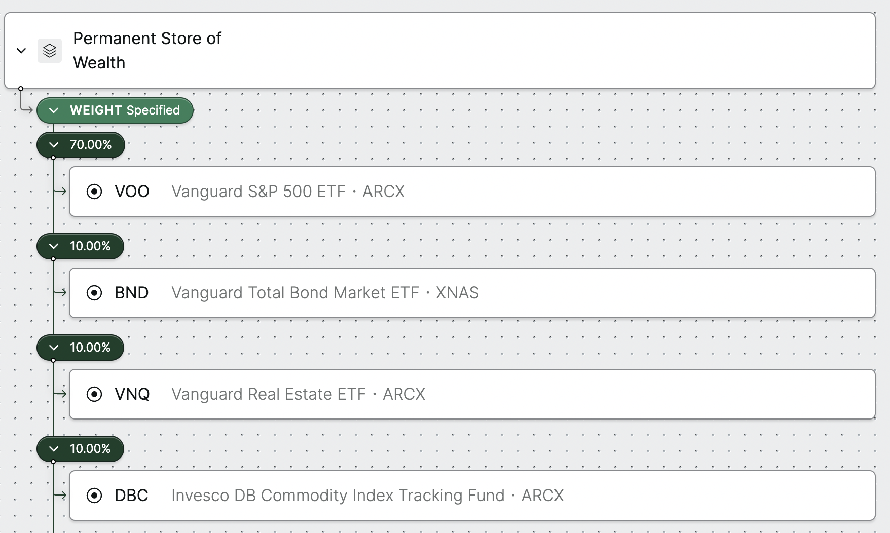The height and width of the screenshot is (533, 890).
Task: Select the DBC radio icon
Action: (94, 496)
